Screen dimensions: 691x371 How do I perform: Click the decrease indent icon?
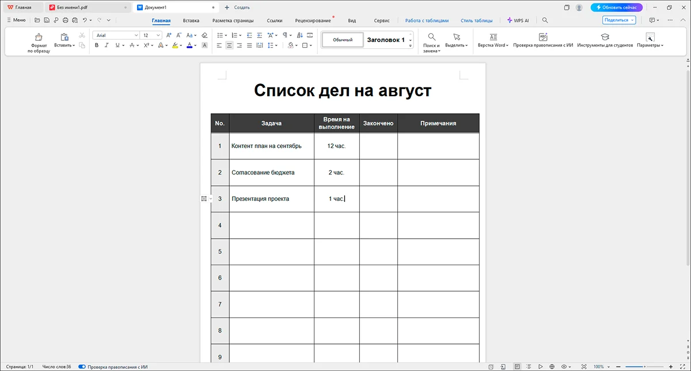(248, 35)
